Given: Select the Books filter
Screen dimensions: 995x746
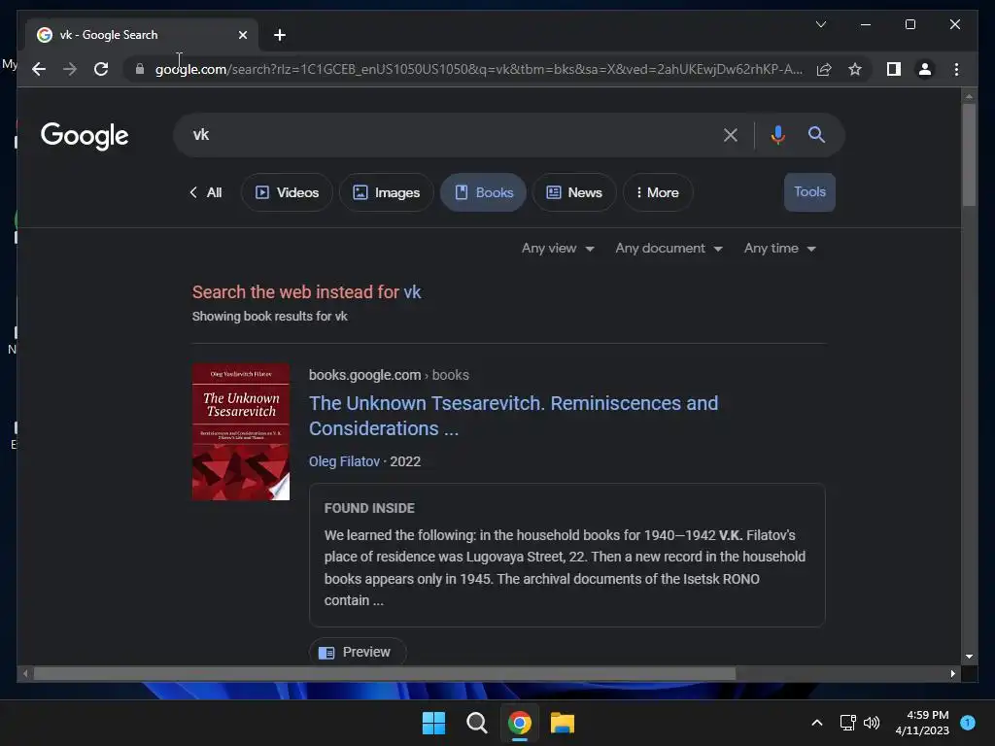Looking at the screenshot, I should [484, 192].
